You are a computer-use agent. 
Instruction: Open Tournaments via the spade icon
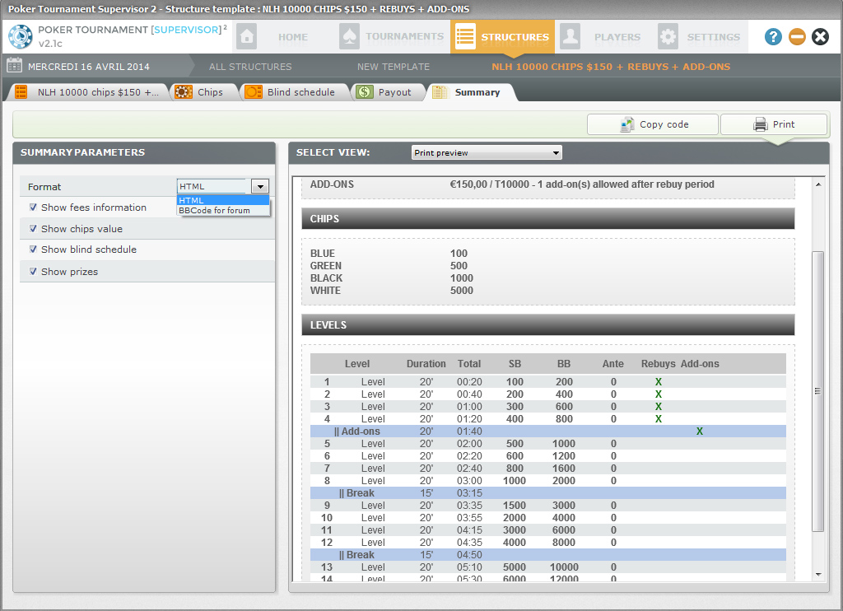[349, 37]
